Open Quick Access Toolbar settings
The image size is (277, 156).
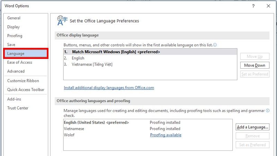[x=26, y=89]
